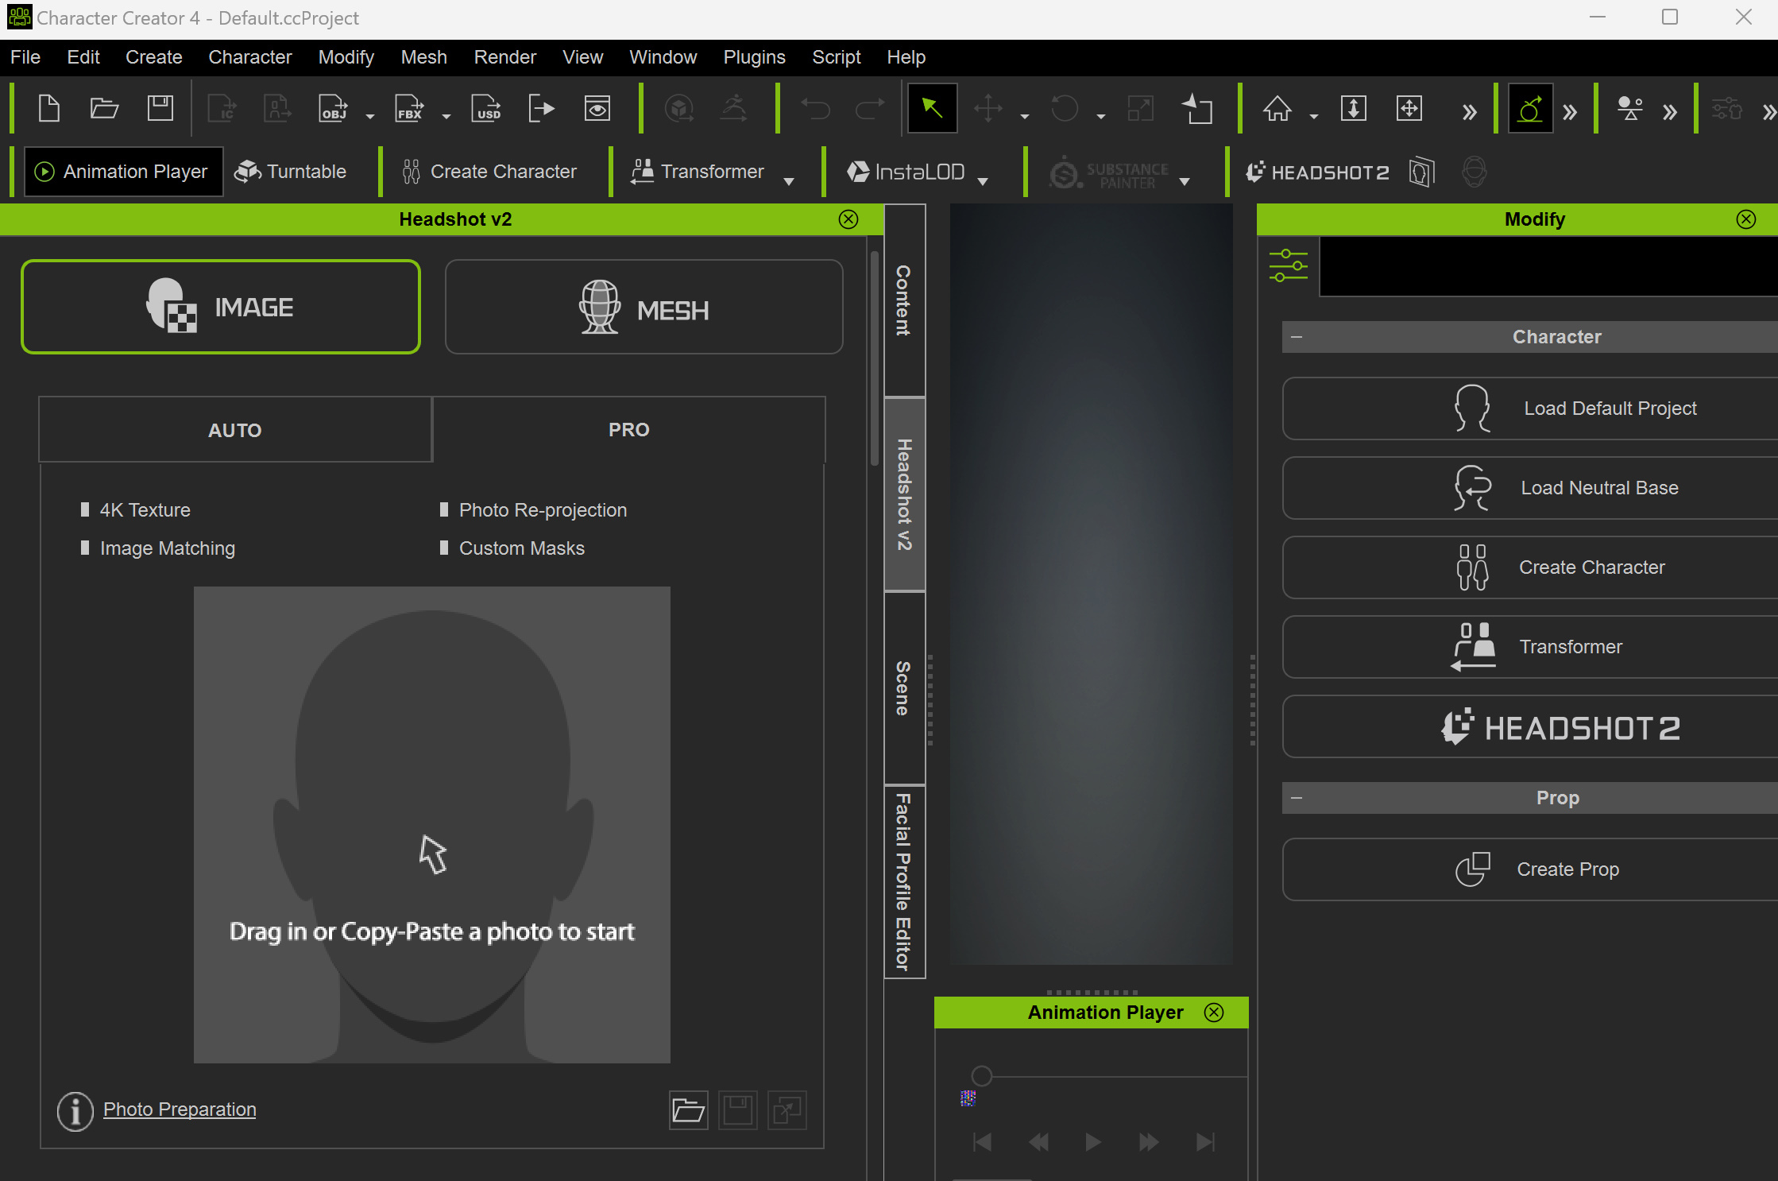Switch to the PRO tab
The height and width of the screenshot is (1181, 1778).
pyautogui.click(x=628, y=430)
